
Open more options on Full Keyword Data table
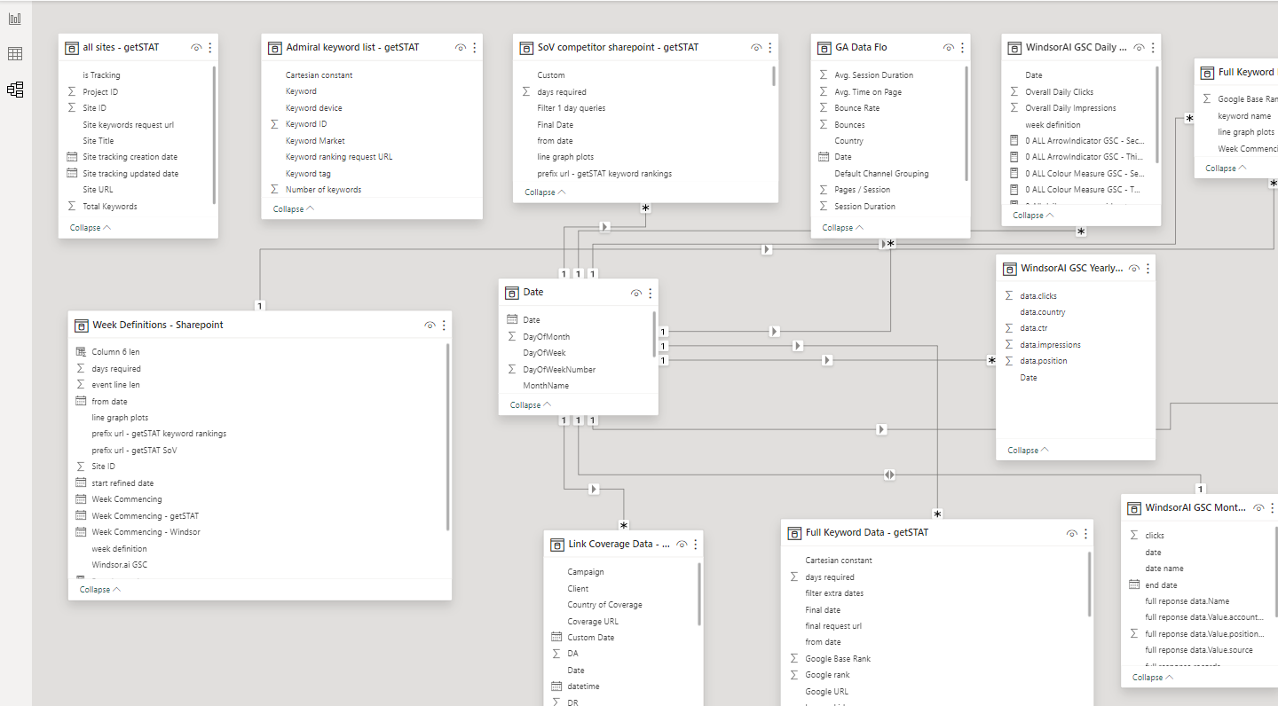coord(1085,533)
